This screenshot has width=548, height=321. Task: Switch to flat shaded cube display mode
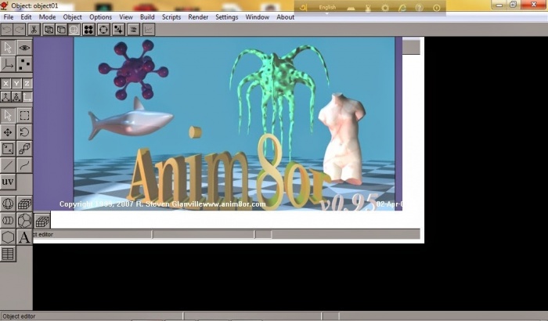[61, 30]
